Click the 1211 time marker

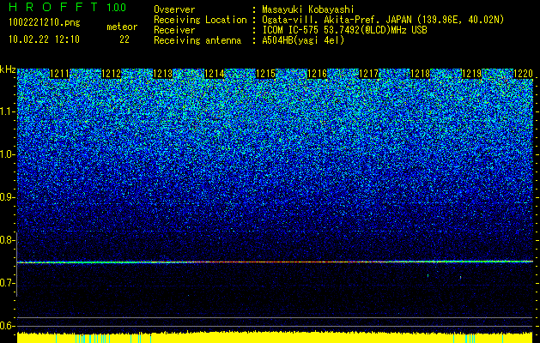click(59, 74)
